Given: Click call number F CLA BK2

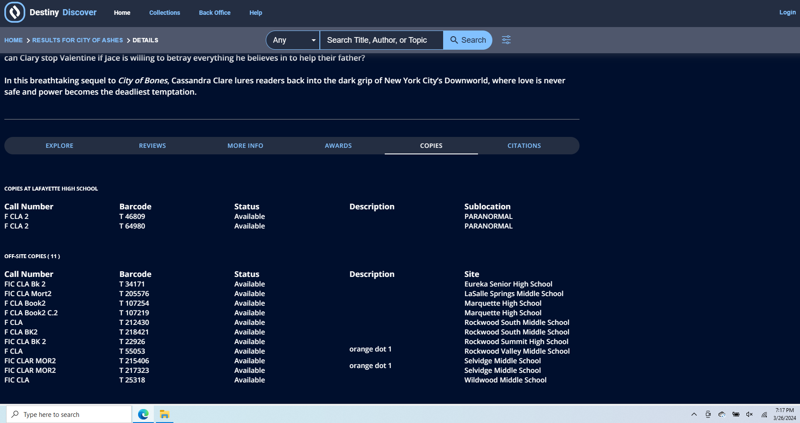Looking at the screenshot, I should 21,332.
